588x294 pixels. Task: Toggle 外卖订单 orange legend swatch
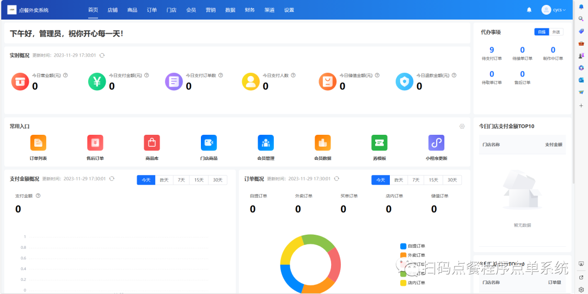click(403, 255)
